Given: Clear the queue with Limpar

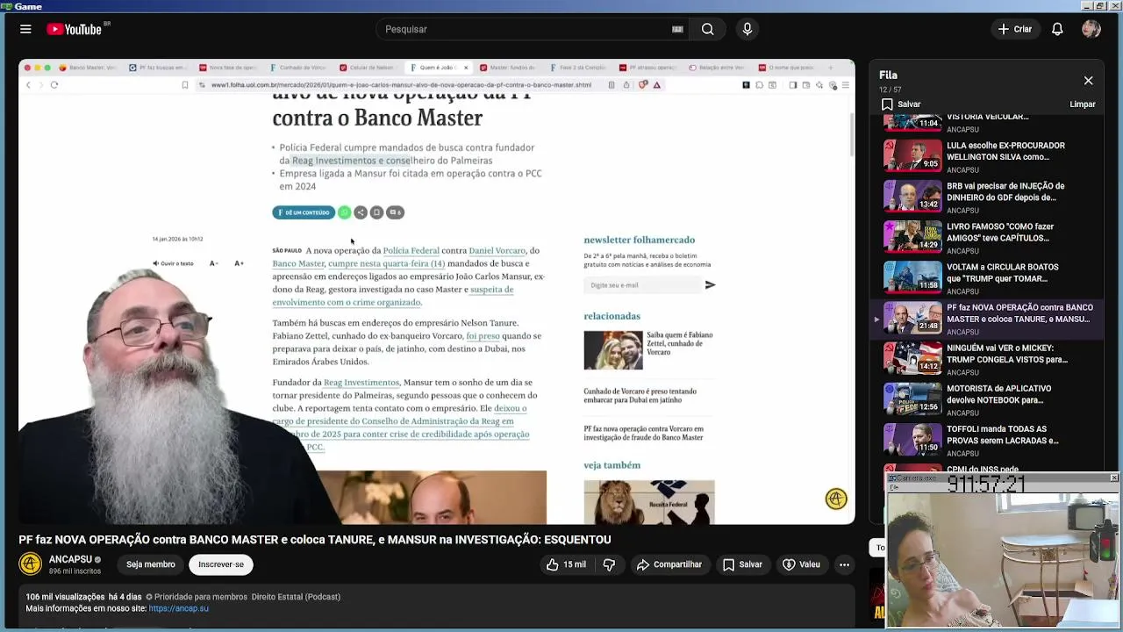Looking at the screenshot, I should (1083, 104).
